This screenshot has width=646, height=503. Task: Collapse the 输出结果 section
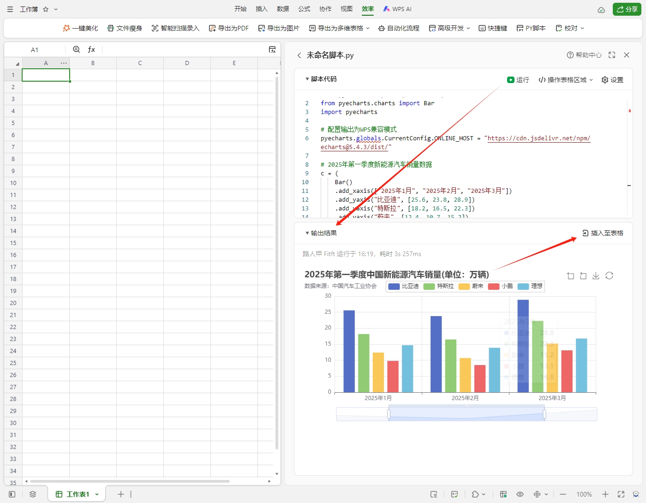(x=307, y=233)
